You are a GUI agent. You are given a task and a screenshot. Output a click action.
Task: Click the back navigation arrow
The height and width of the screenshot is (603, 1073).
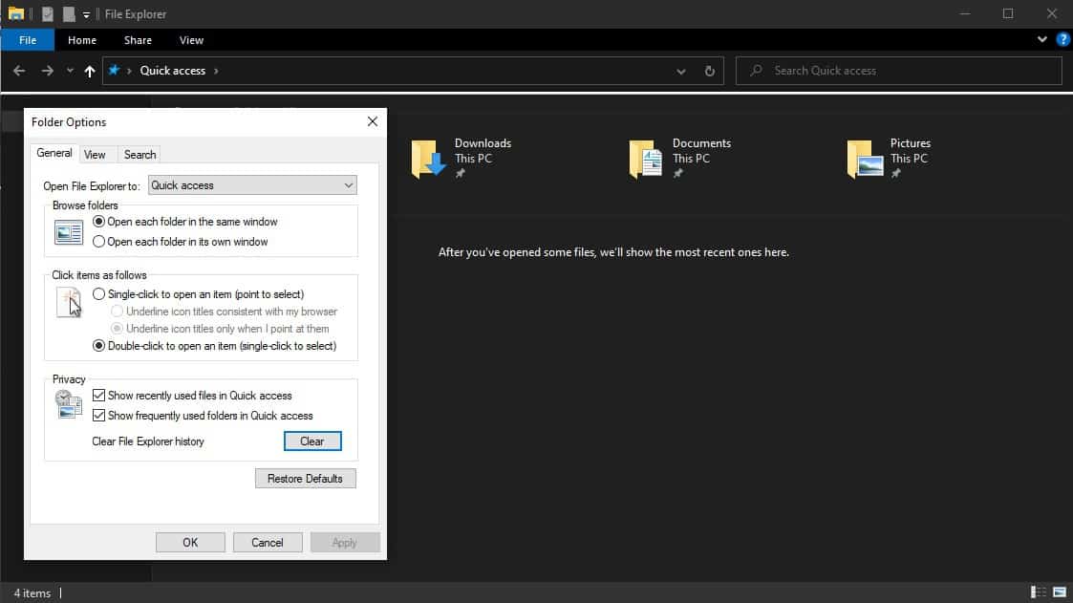[18, 70]
